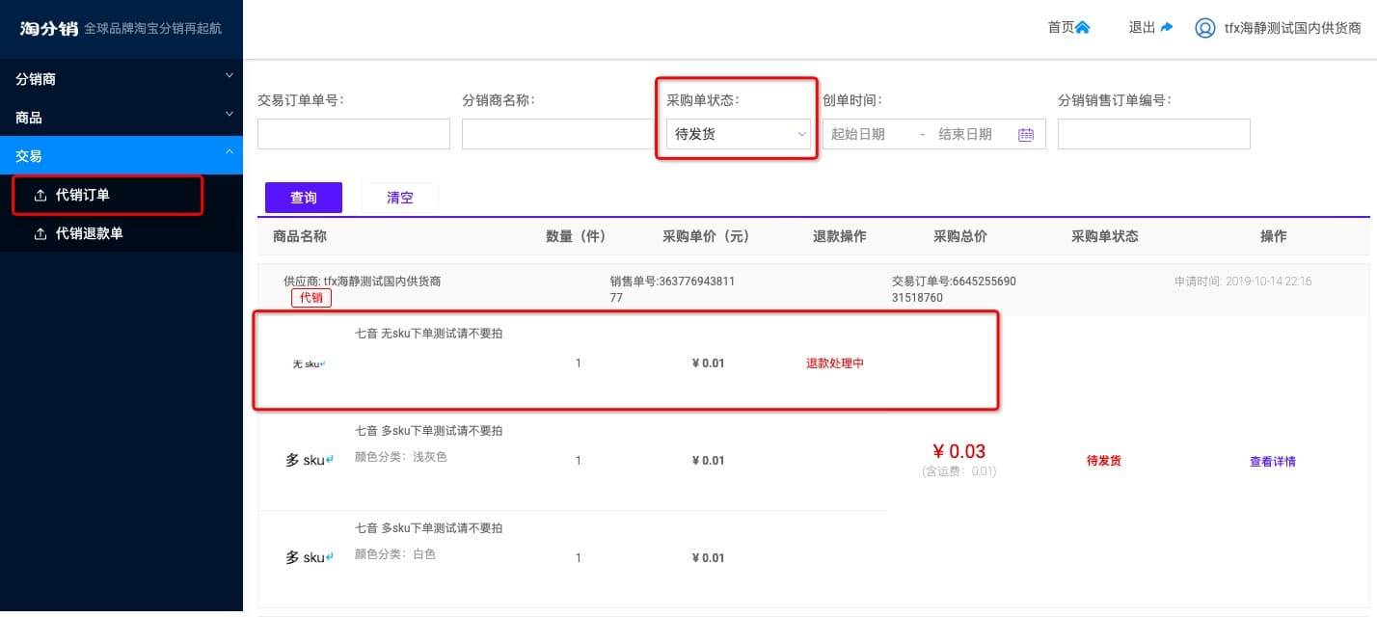This screenshot has width=1377, height=617.
Task: Click the 商品名称 column header
Action: (x=300, y=236)
